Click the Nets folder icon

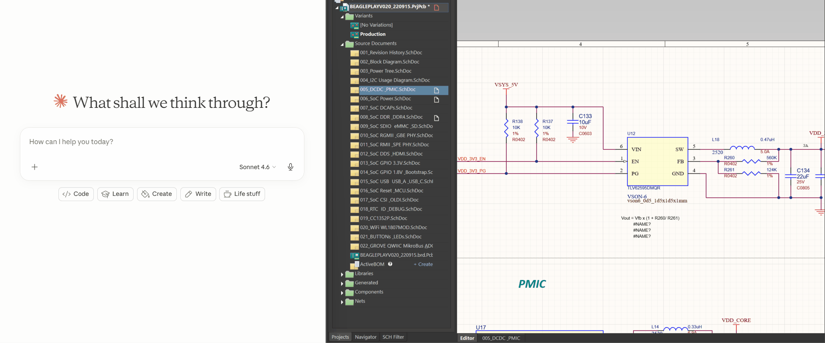click(349, 302)
